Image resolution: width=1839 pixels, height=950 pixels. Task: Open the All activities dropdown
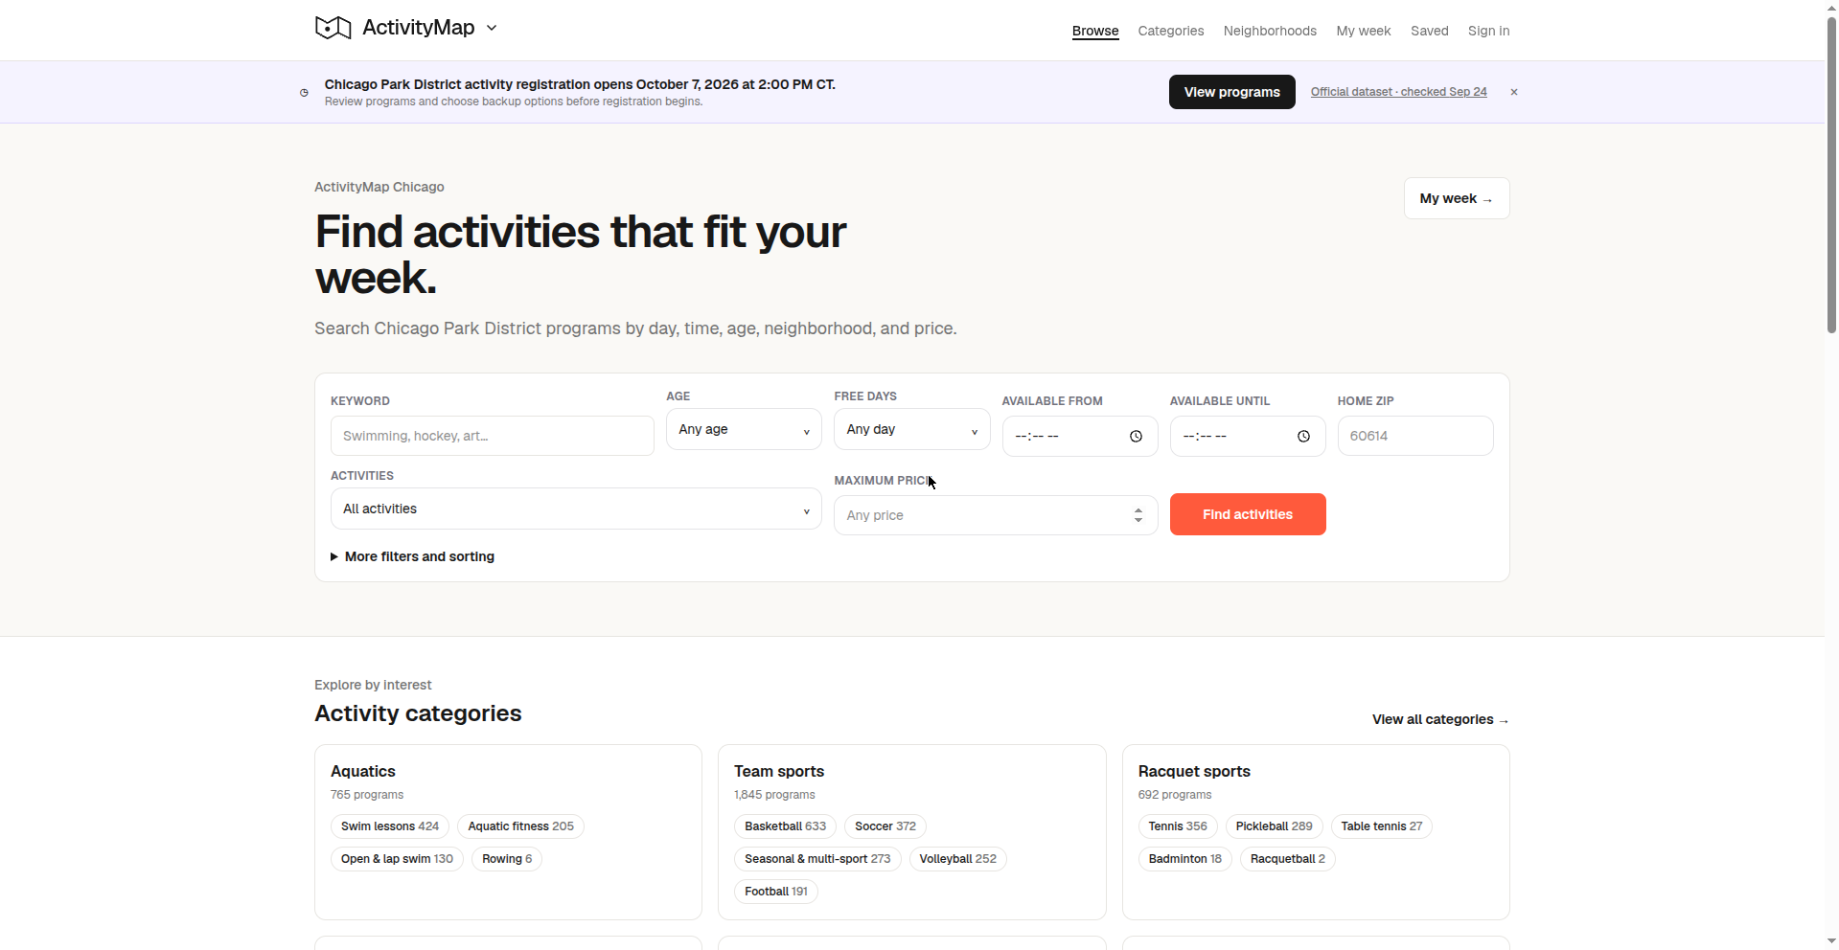coord(576,509)
